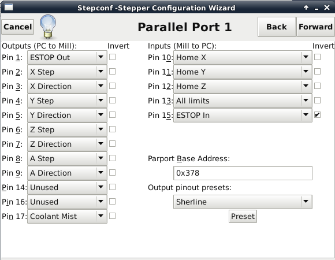This screenshot has height=260, width=335.
Task: Open the Pin 1 ESTOP Out dropdown
Action: 67,57
